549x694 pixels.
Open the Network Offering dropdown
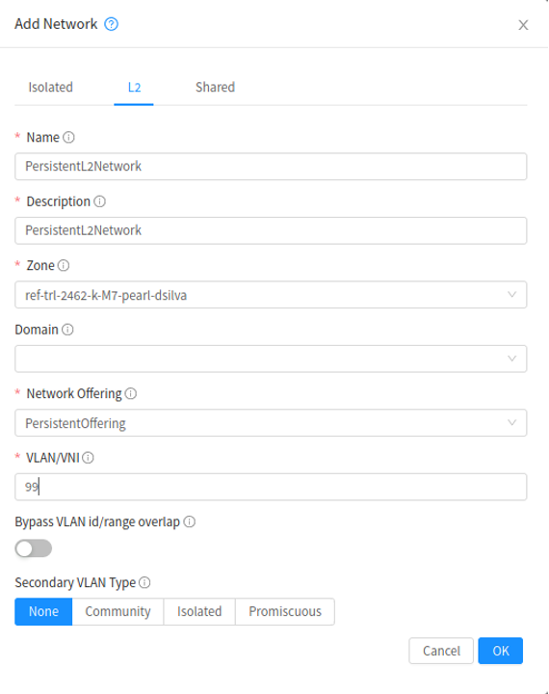(271, 423)
